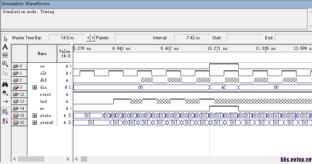Screen dimensions: 312x164
Task: Expand the din bus signal
Action: point(35,87)
